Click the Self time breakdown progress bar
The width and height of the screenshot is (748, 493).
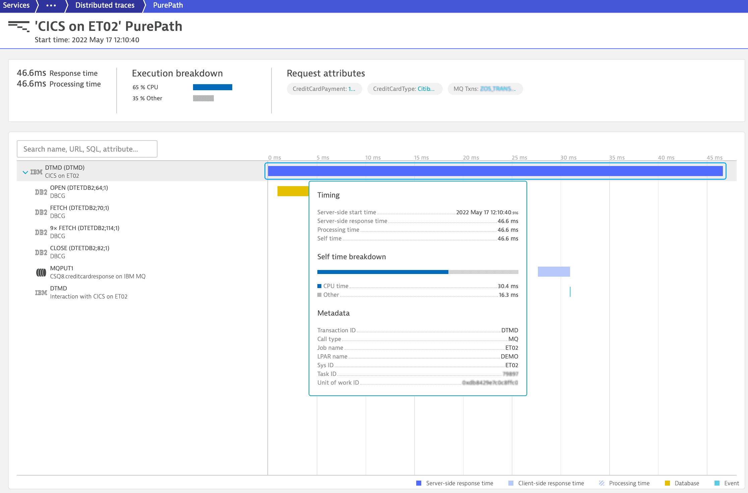[x=418, y=272]
